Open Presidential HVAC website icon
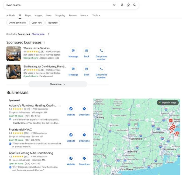182x175 pixels. coord(71,135)
